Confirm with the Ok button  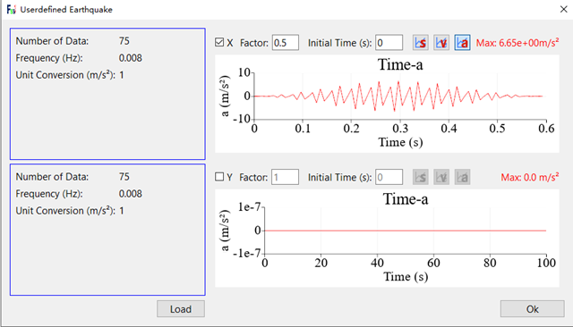[533, 309]
